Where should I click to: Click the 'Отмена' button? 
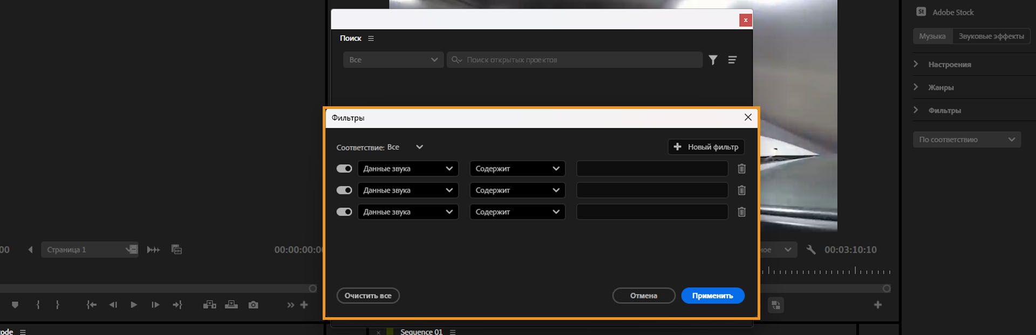(644, 296)
